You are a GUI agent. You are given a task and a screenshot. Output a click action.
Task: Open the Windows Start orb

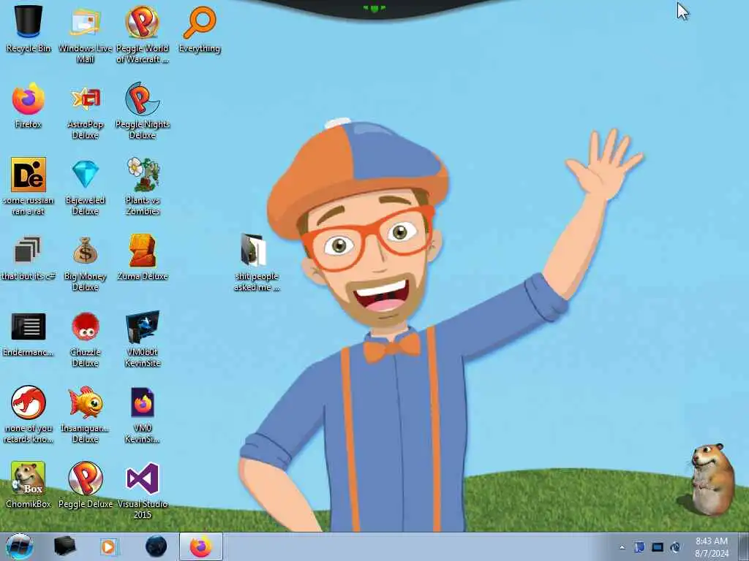tap(19, 546)
